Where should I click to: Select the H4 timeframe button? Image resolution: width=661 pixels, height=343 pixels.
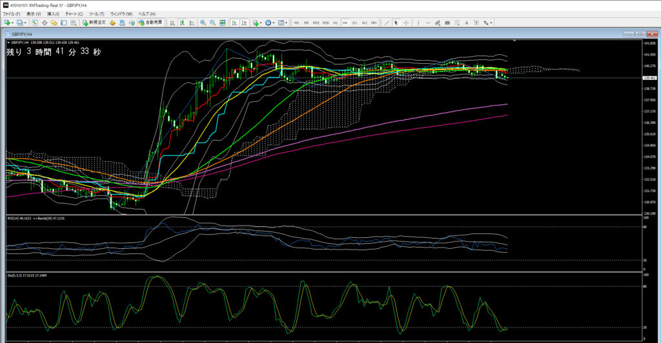[x=345, y=23]
